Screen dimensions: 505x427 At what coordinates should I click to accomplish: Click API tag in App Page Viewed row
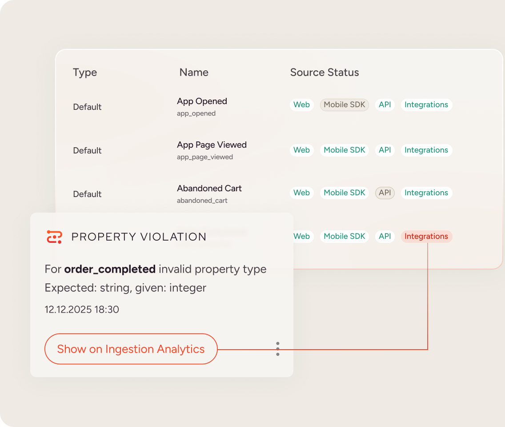tap(385, 150)
